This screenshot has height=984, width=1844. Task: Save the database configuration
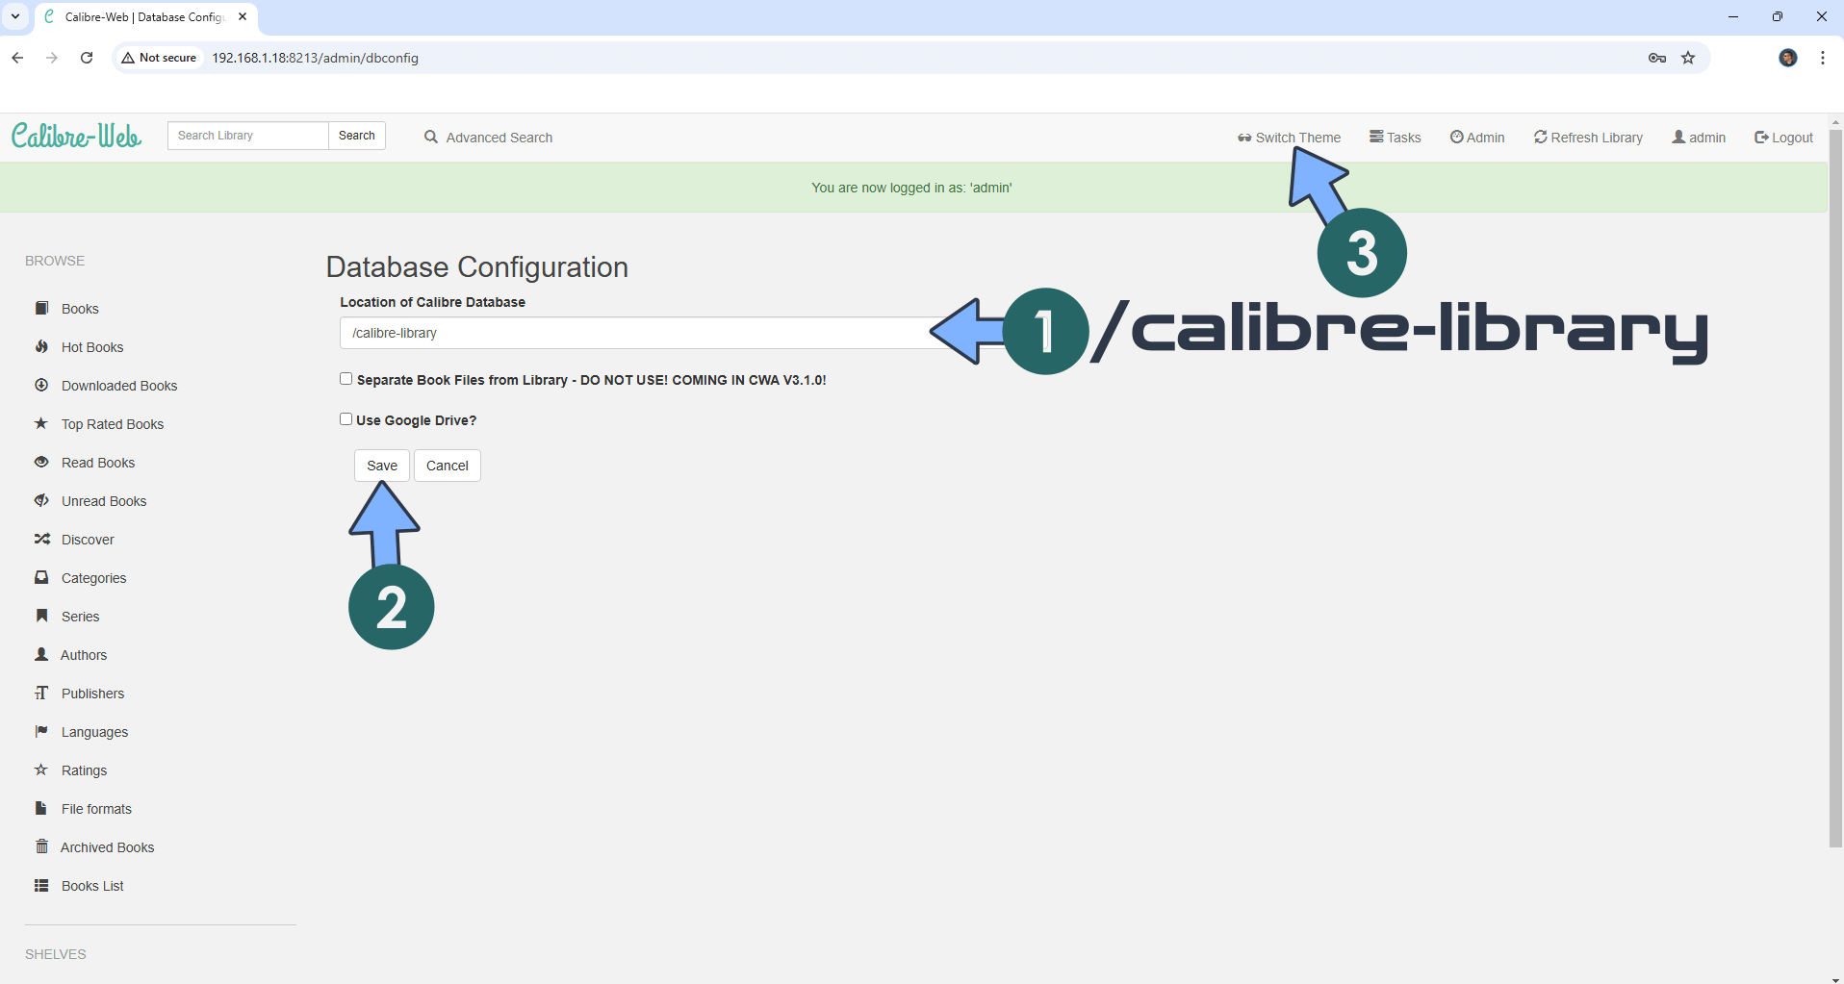coord(382,466)
